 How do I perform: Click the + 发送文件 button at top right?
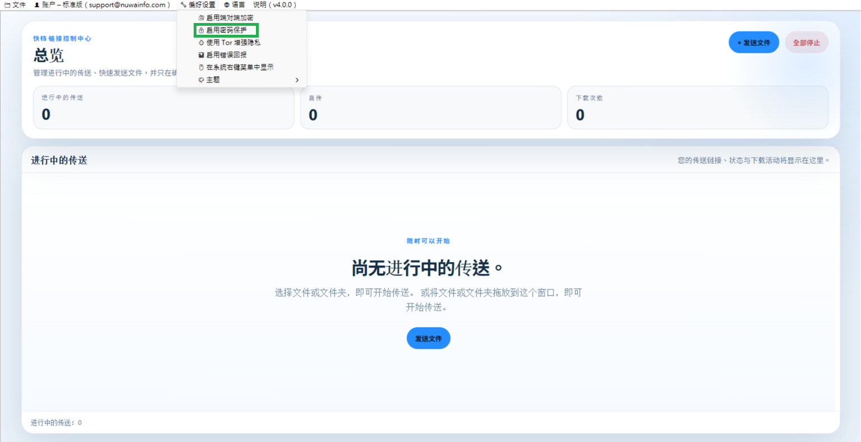pos(754,43)
